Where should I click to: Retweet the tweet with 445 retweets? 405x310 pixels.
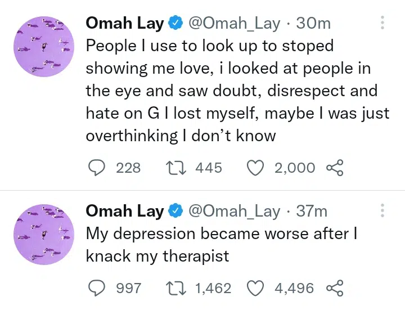177,168
